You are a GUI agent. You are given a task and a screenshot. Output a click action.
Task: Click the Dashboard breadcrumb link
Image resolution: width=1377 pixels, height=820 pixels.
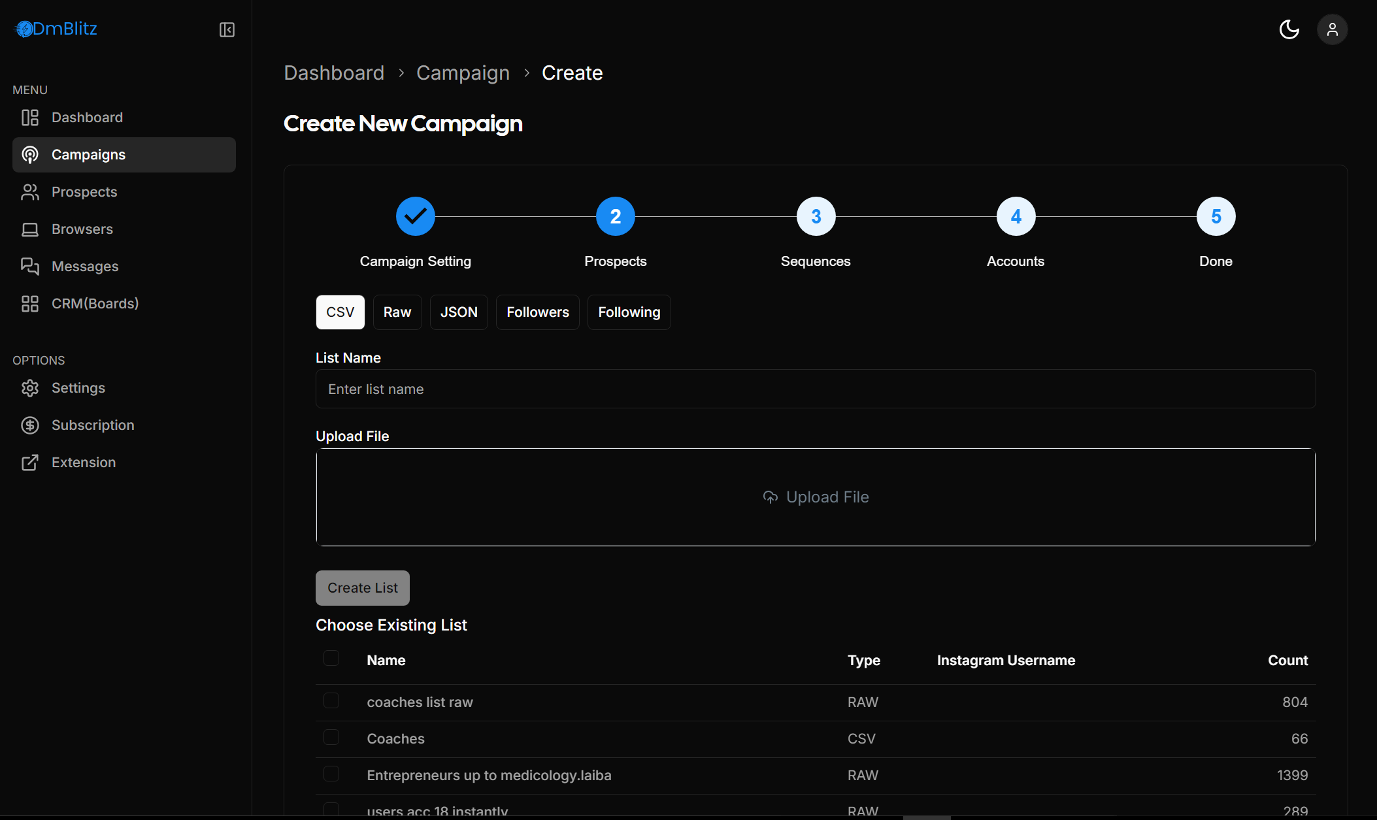(x=334, y=73)
